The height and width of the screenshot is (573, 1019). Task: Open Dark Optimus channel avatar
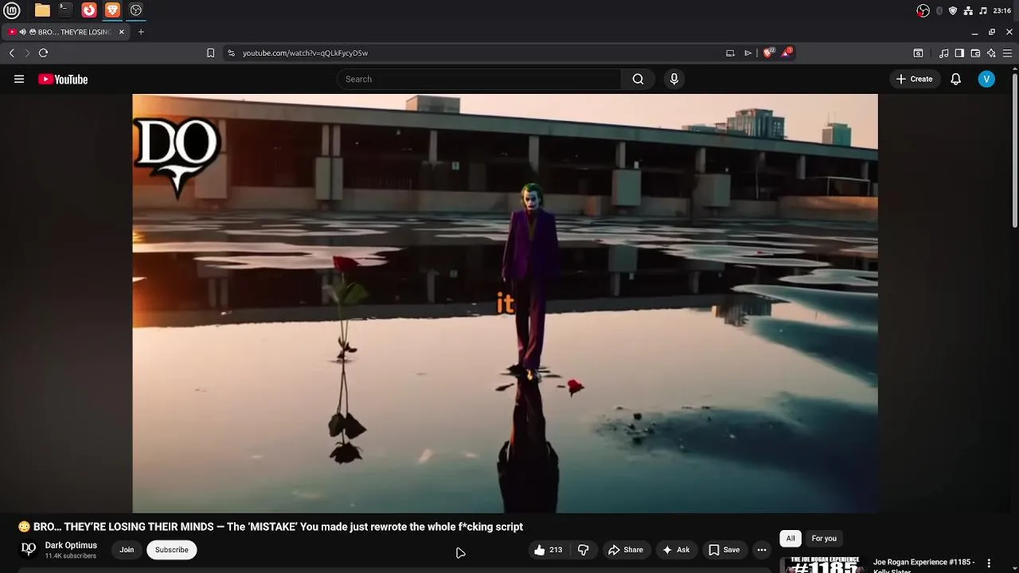click(29, 549)
